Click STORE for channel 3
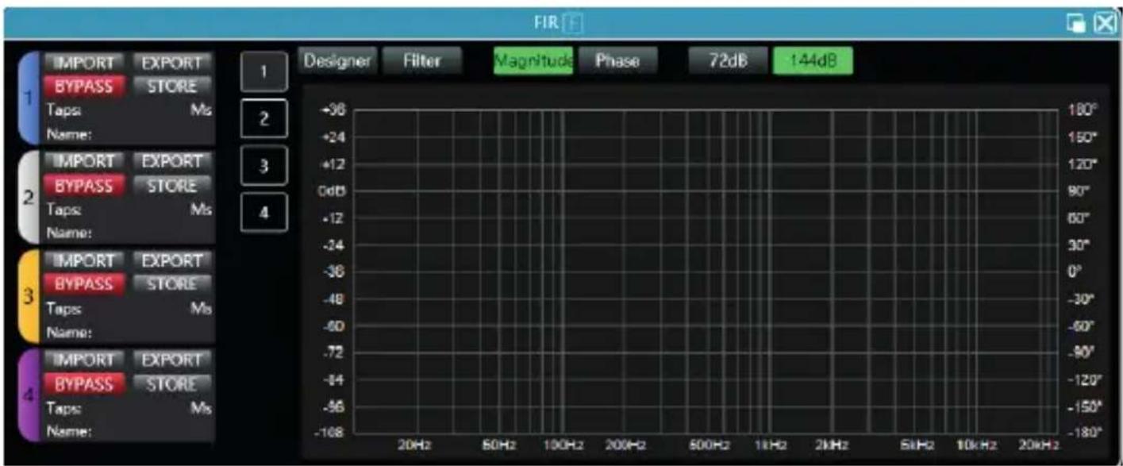 (171, 283)
